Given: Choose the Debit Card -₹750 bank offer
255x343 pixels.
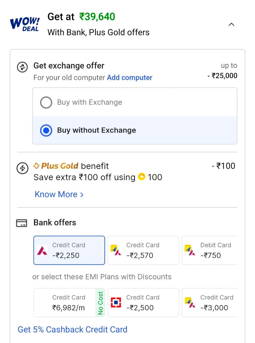Looking at the screenshot, I should 210,250.
